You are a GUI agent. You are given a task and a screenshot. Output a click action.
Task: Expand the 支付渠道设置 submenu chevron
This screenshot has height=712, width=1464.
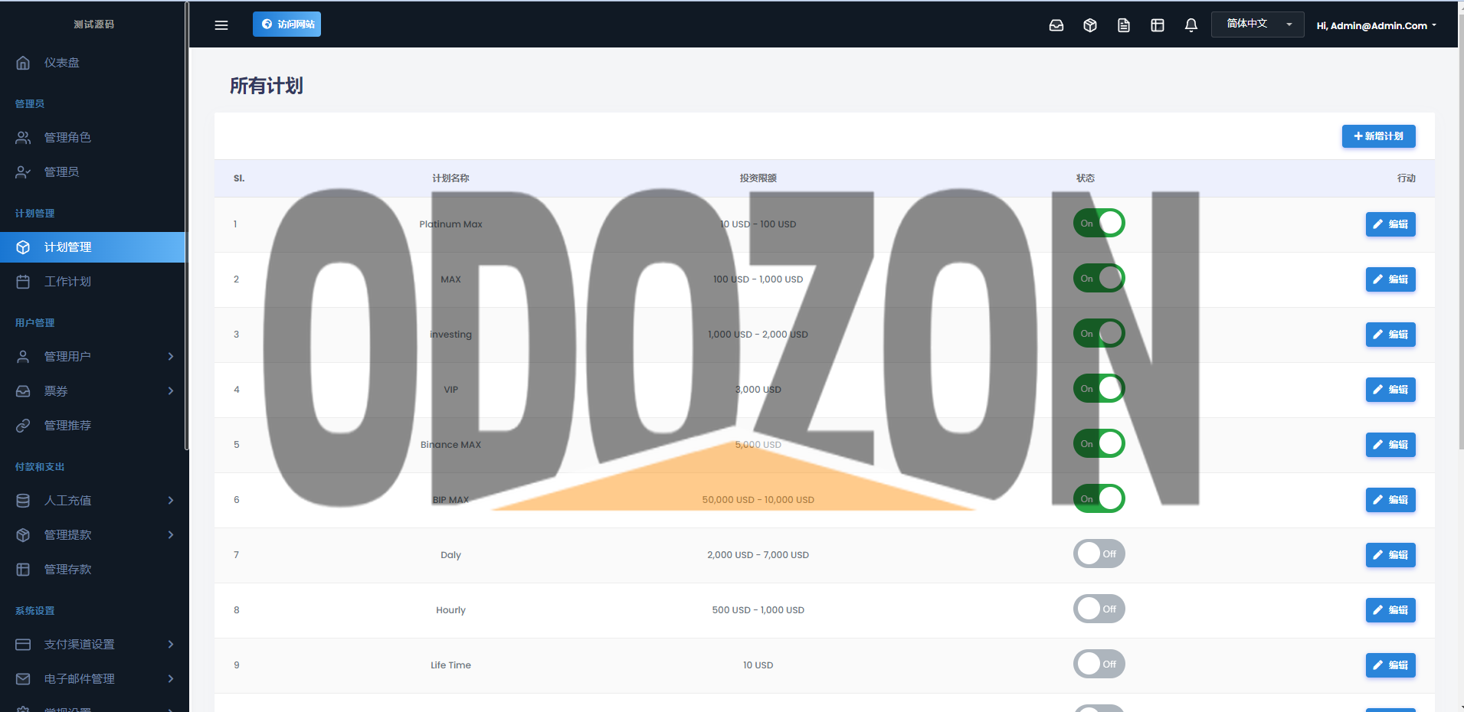(171, 645)
